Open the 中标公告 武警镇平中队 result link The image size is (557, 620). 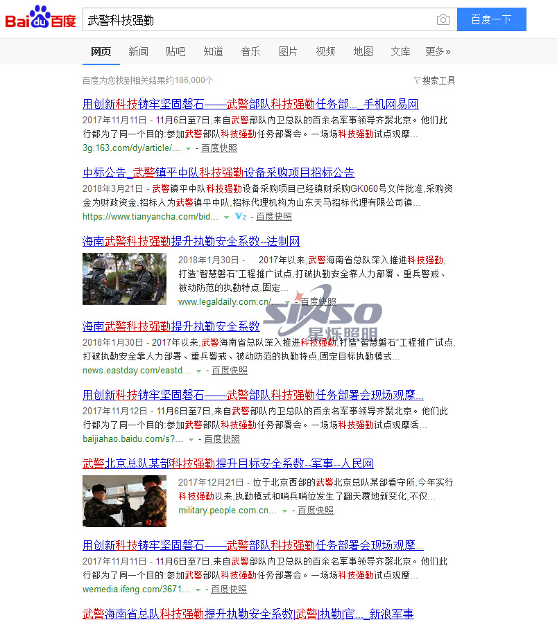click(x=218, y=172)
